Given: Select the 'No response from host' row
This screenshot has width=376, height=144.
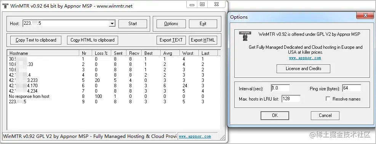Looking at the screenshot, I should (x=113, y=96).
